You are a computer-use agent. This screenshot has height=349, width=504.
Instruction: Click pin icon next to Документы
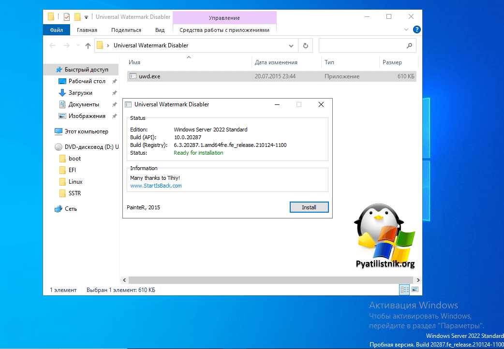(114, 105)
